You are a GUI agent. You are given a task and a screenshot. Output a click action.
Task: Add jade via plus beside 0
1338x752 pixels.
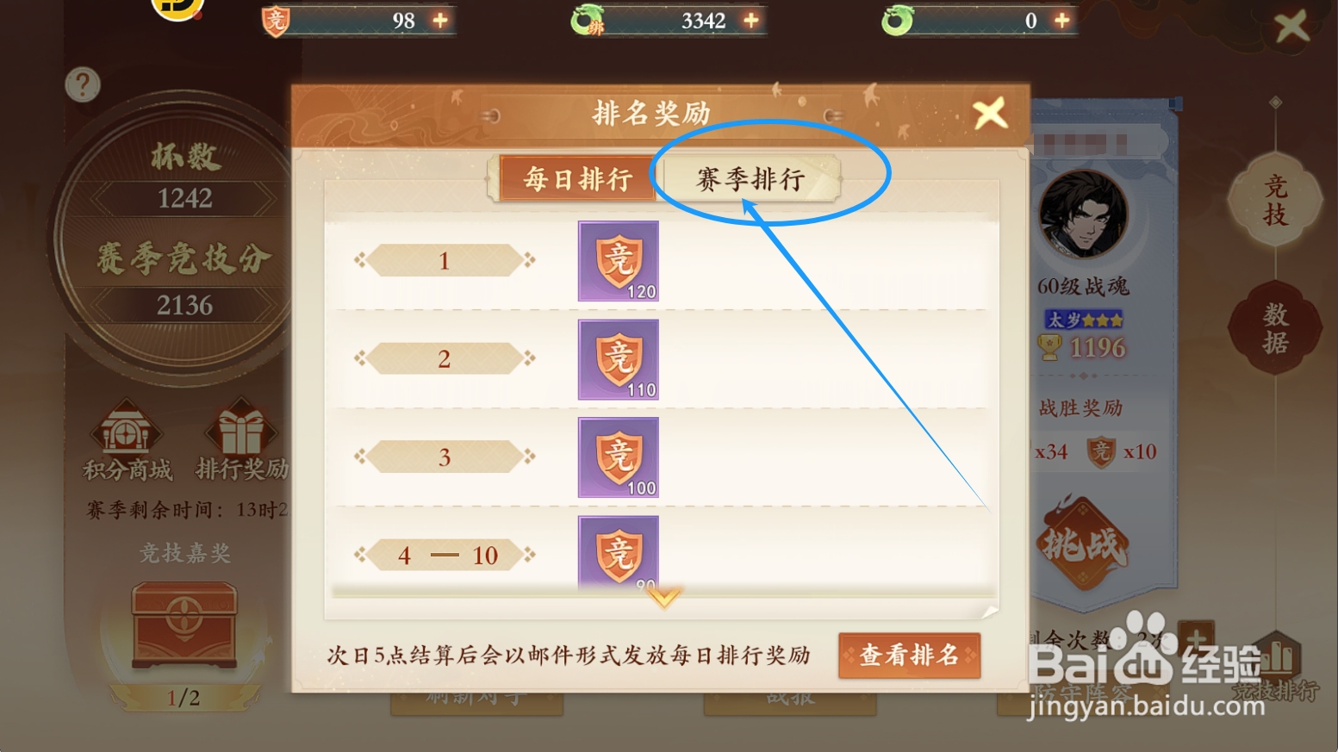[1062, 20]
